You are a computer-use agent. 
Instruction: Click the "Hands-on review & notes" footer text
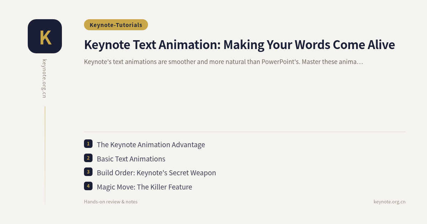[x=111, y=202]
